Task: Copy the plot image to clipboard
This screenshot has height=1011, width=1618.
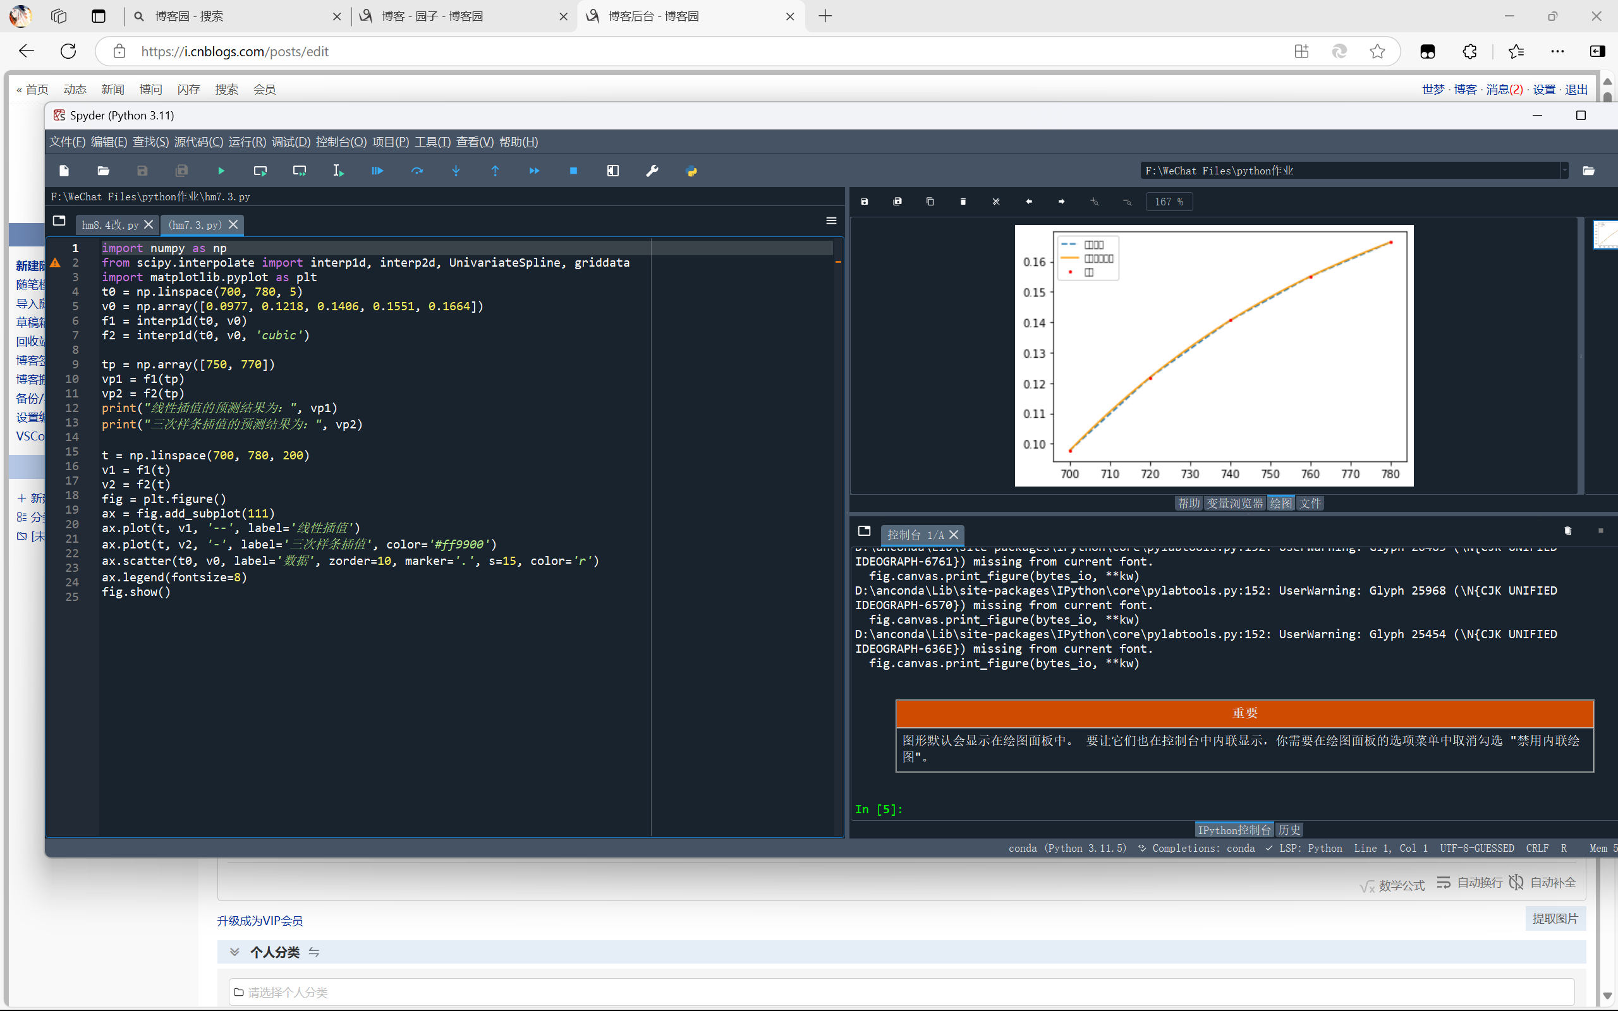Action: (930, 202)
